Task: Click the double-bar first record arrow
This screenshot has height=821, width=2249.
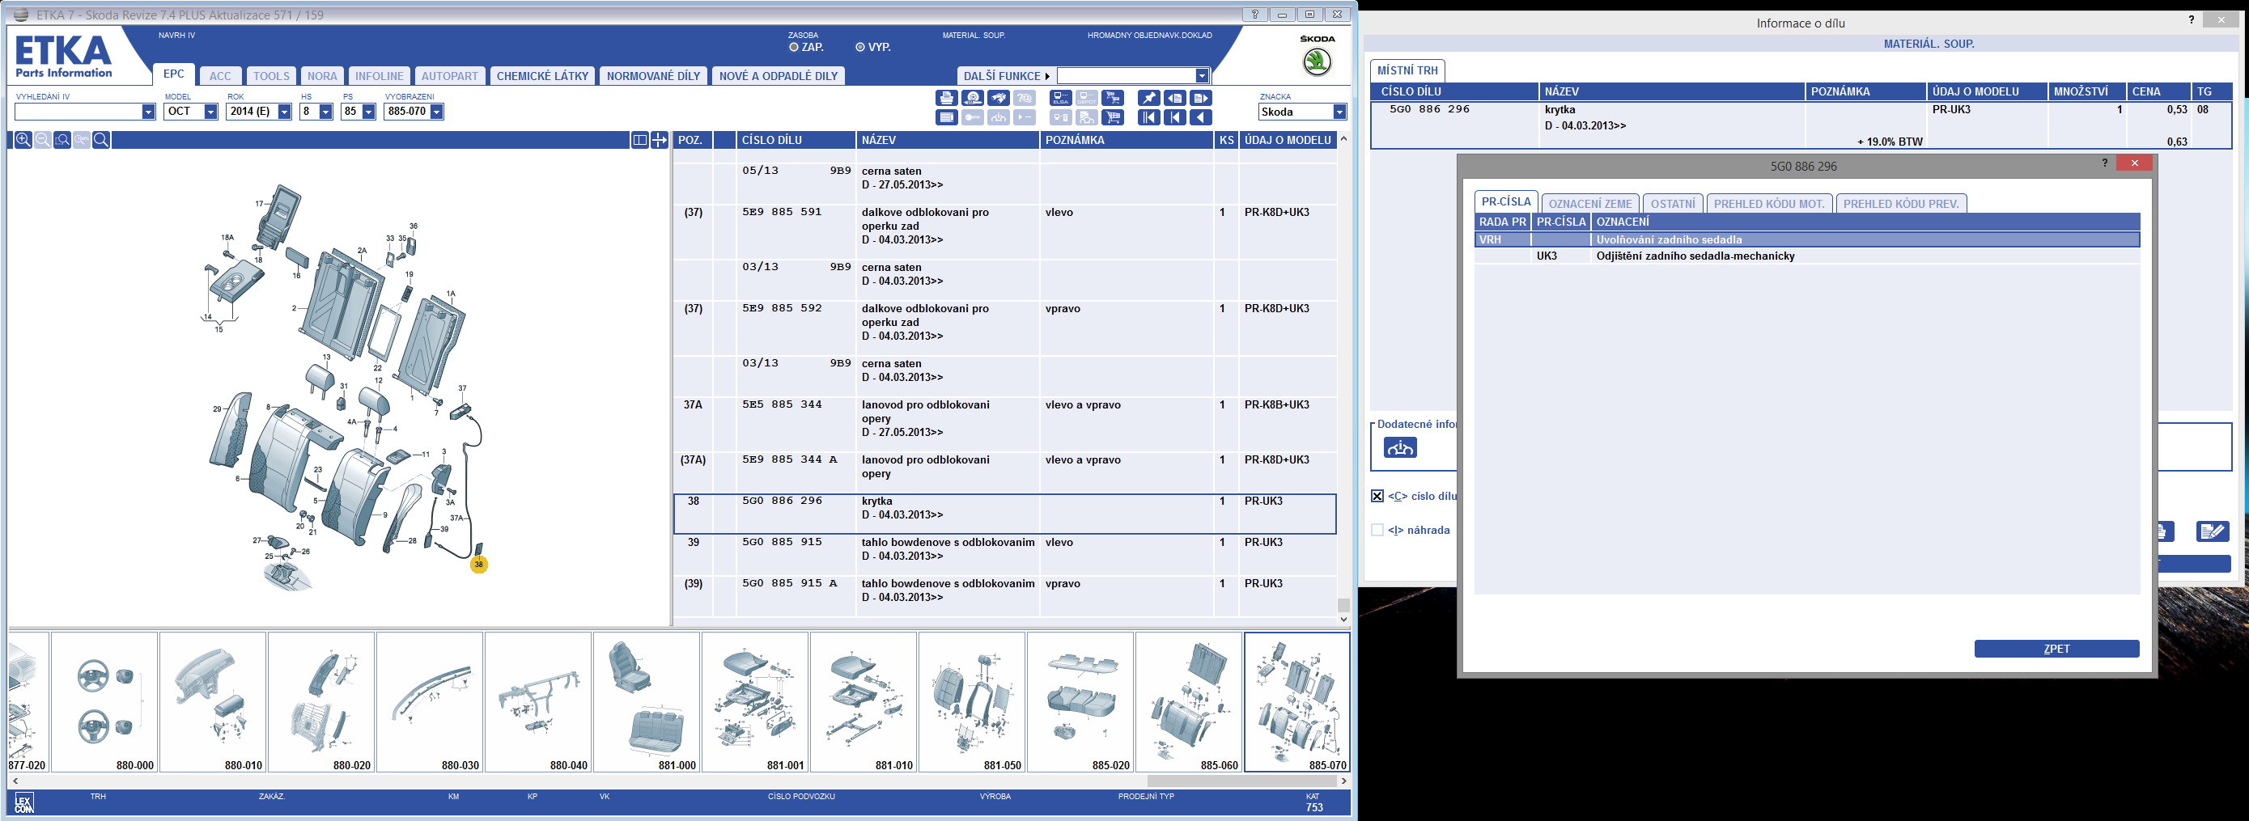Action: tap(1149, 118)
